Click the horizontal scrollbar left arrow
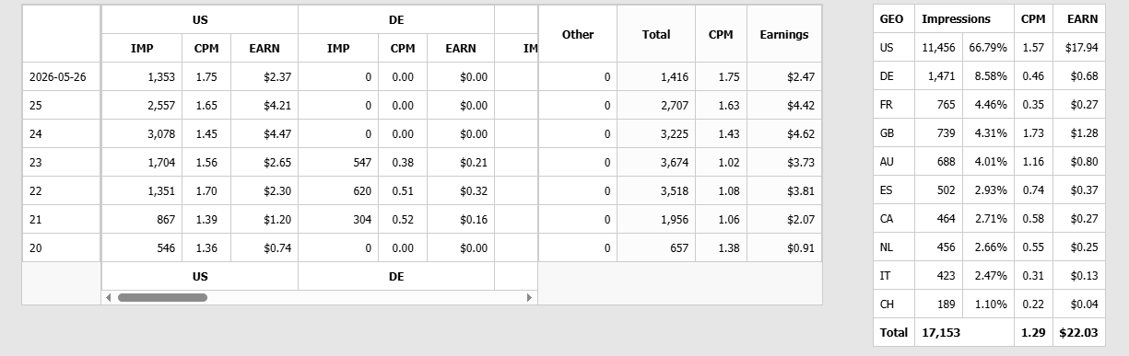1129x356 pixels. pyautogui.click(x=109, y=297)
